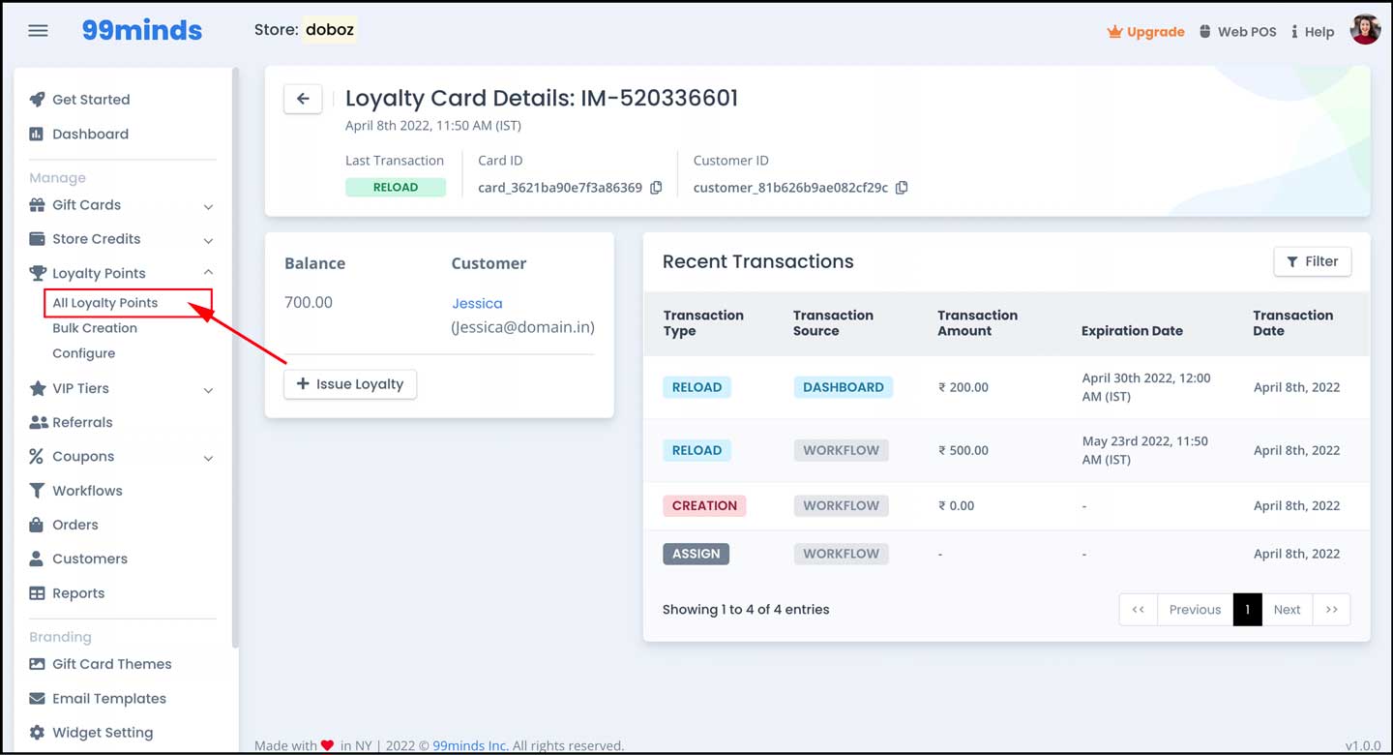The width and height of the screenshot is (1393, 755).
Task: Click the ₹ 500.00 transaction amount
Action: pos(963,450)
